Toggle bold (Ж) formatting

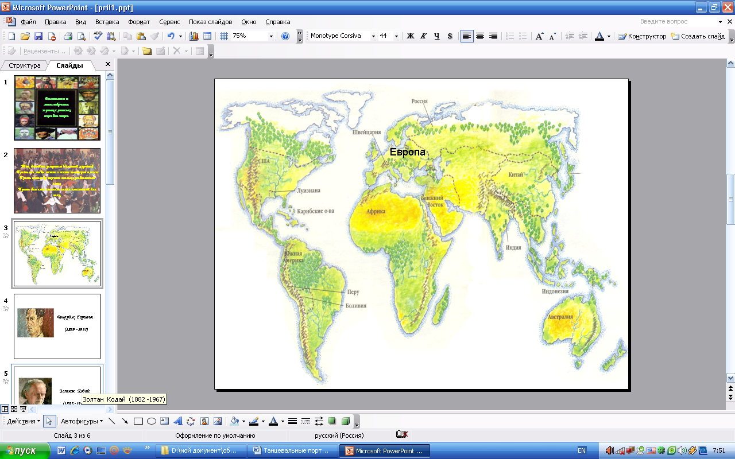click(411, 36)
